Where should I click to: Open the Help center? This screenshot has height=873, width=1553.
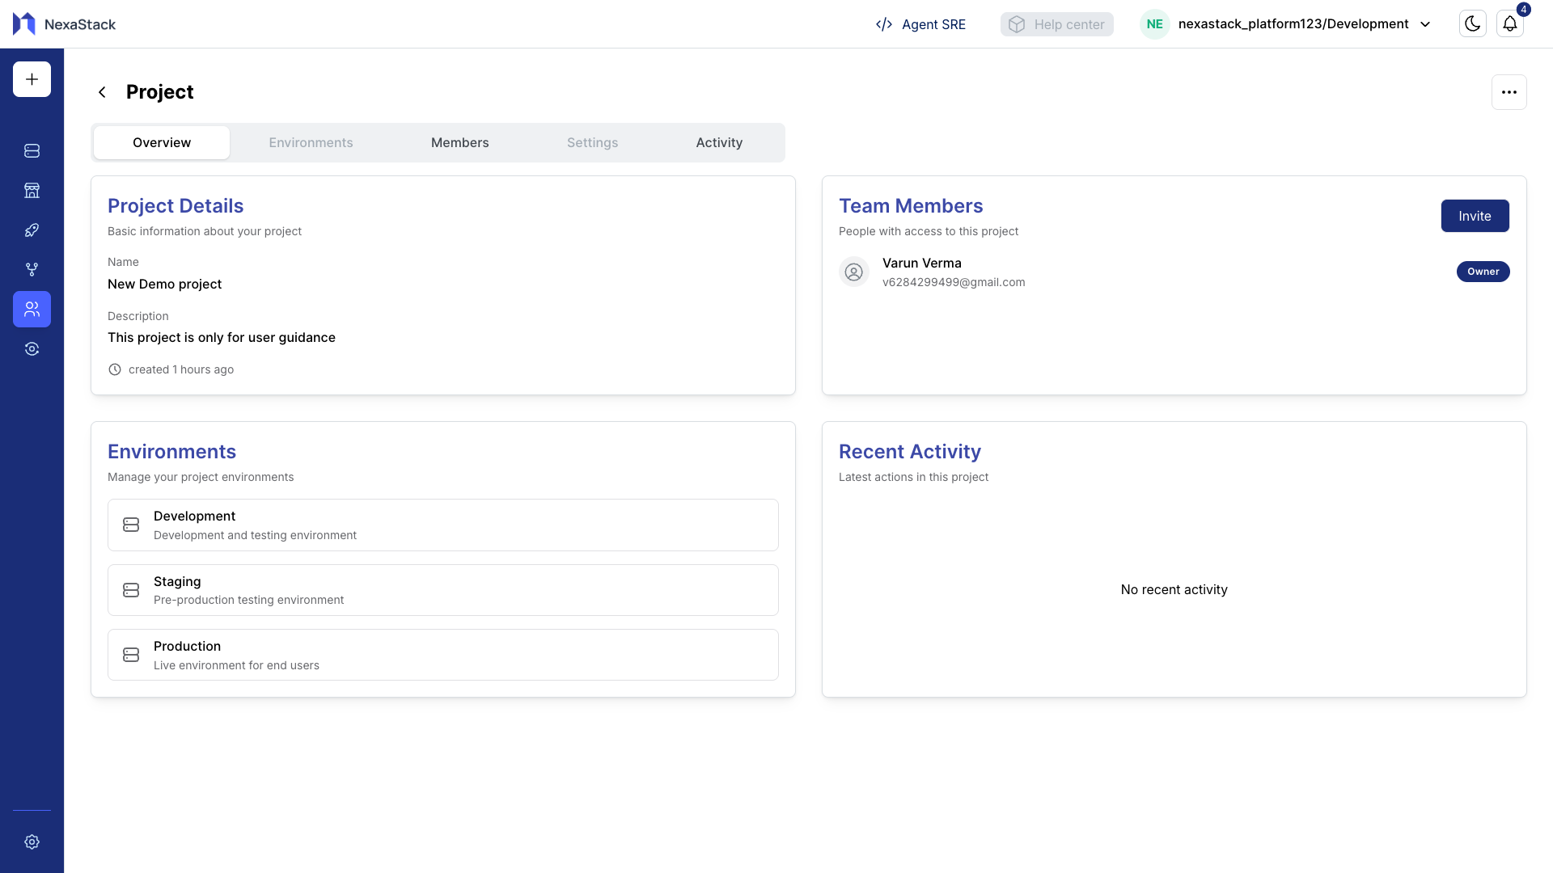click(1056, 24)
